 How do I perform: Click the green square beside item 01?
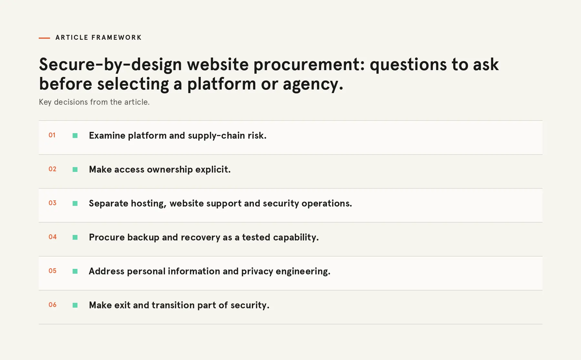[75, 136]
